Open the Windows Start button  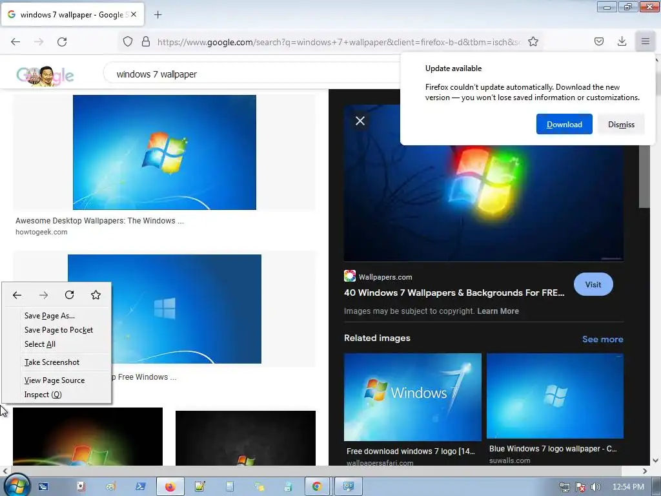(16, 486)
